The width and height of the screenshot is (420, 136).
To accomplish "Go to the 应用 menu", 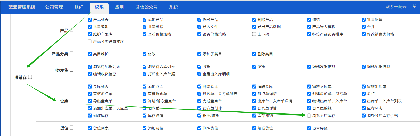I will [119, 7].
